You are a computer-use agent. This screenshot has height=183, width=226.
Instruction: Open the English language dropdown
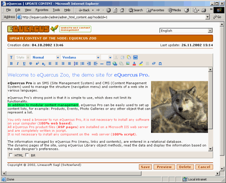click(186, 31)
